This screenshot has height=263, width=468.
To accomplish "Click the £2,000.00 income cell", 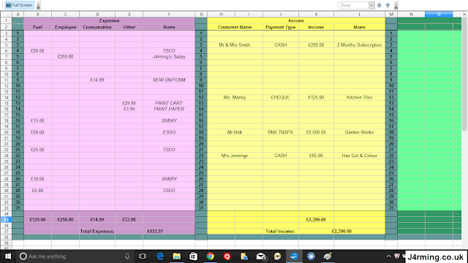I will tap(316, 132).
